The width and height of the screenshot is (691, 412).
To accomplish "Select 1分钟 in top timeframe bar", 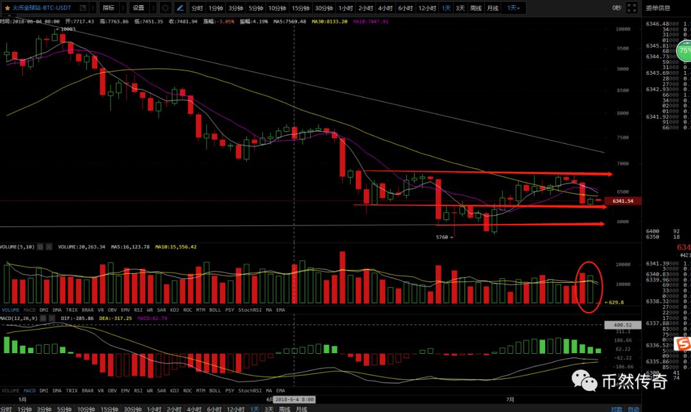I will click(216, 8).
